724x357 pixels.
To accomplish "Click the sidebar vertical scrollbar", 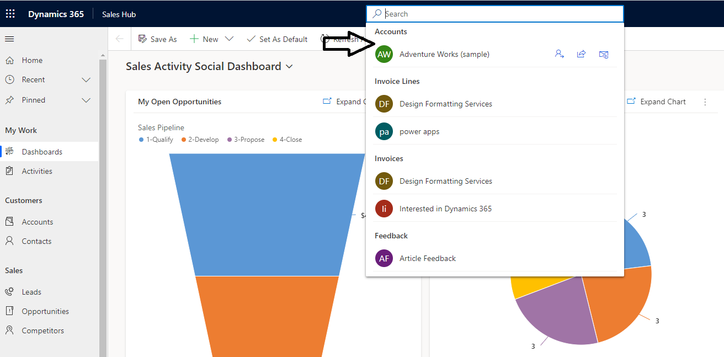I will click(x=103, y=207).
